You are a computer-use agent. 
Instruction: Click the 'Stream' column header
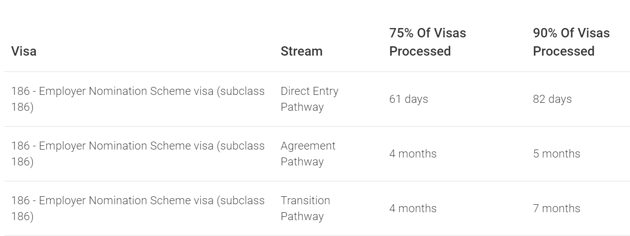pos(301,51)
